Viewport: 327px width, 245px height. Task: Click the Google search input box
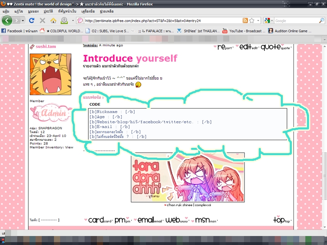[296, 21]
